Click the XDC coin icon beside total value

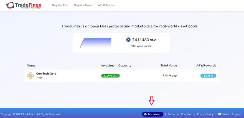coord(128,40)
